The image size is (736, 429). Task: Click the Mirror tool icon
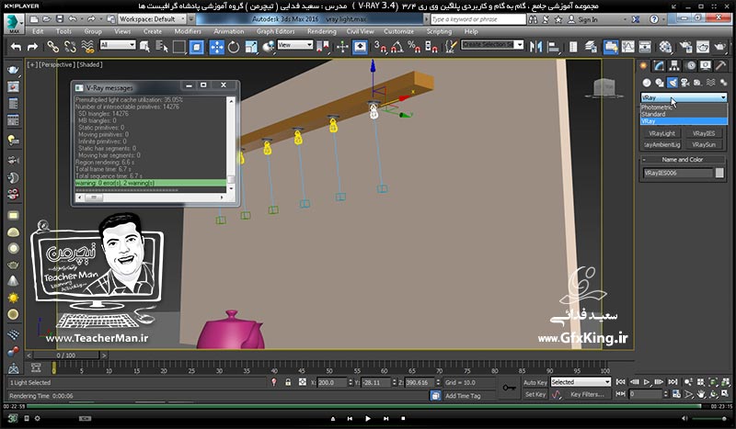click(x=535, y=47)
